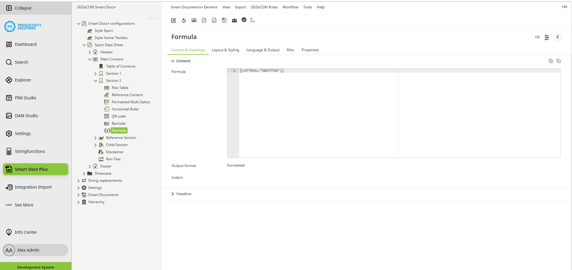Click the Productivity Solutions logo
The image size is (572, 270).
pos(23,26)
